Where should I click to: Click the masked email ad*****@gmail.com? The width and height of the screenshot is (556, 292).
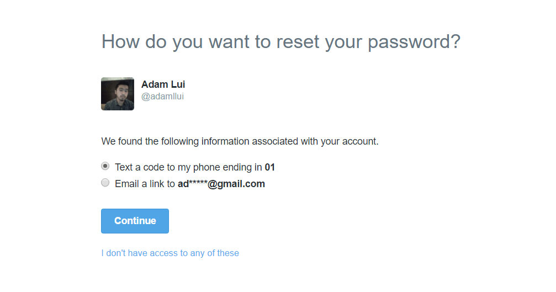click(x=221, y=184)
